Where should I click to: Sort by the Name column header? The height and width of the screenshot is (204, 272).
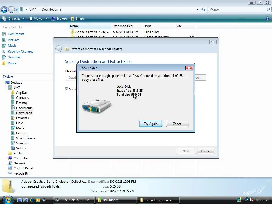pyautogui.click(x=90, y=26)
